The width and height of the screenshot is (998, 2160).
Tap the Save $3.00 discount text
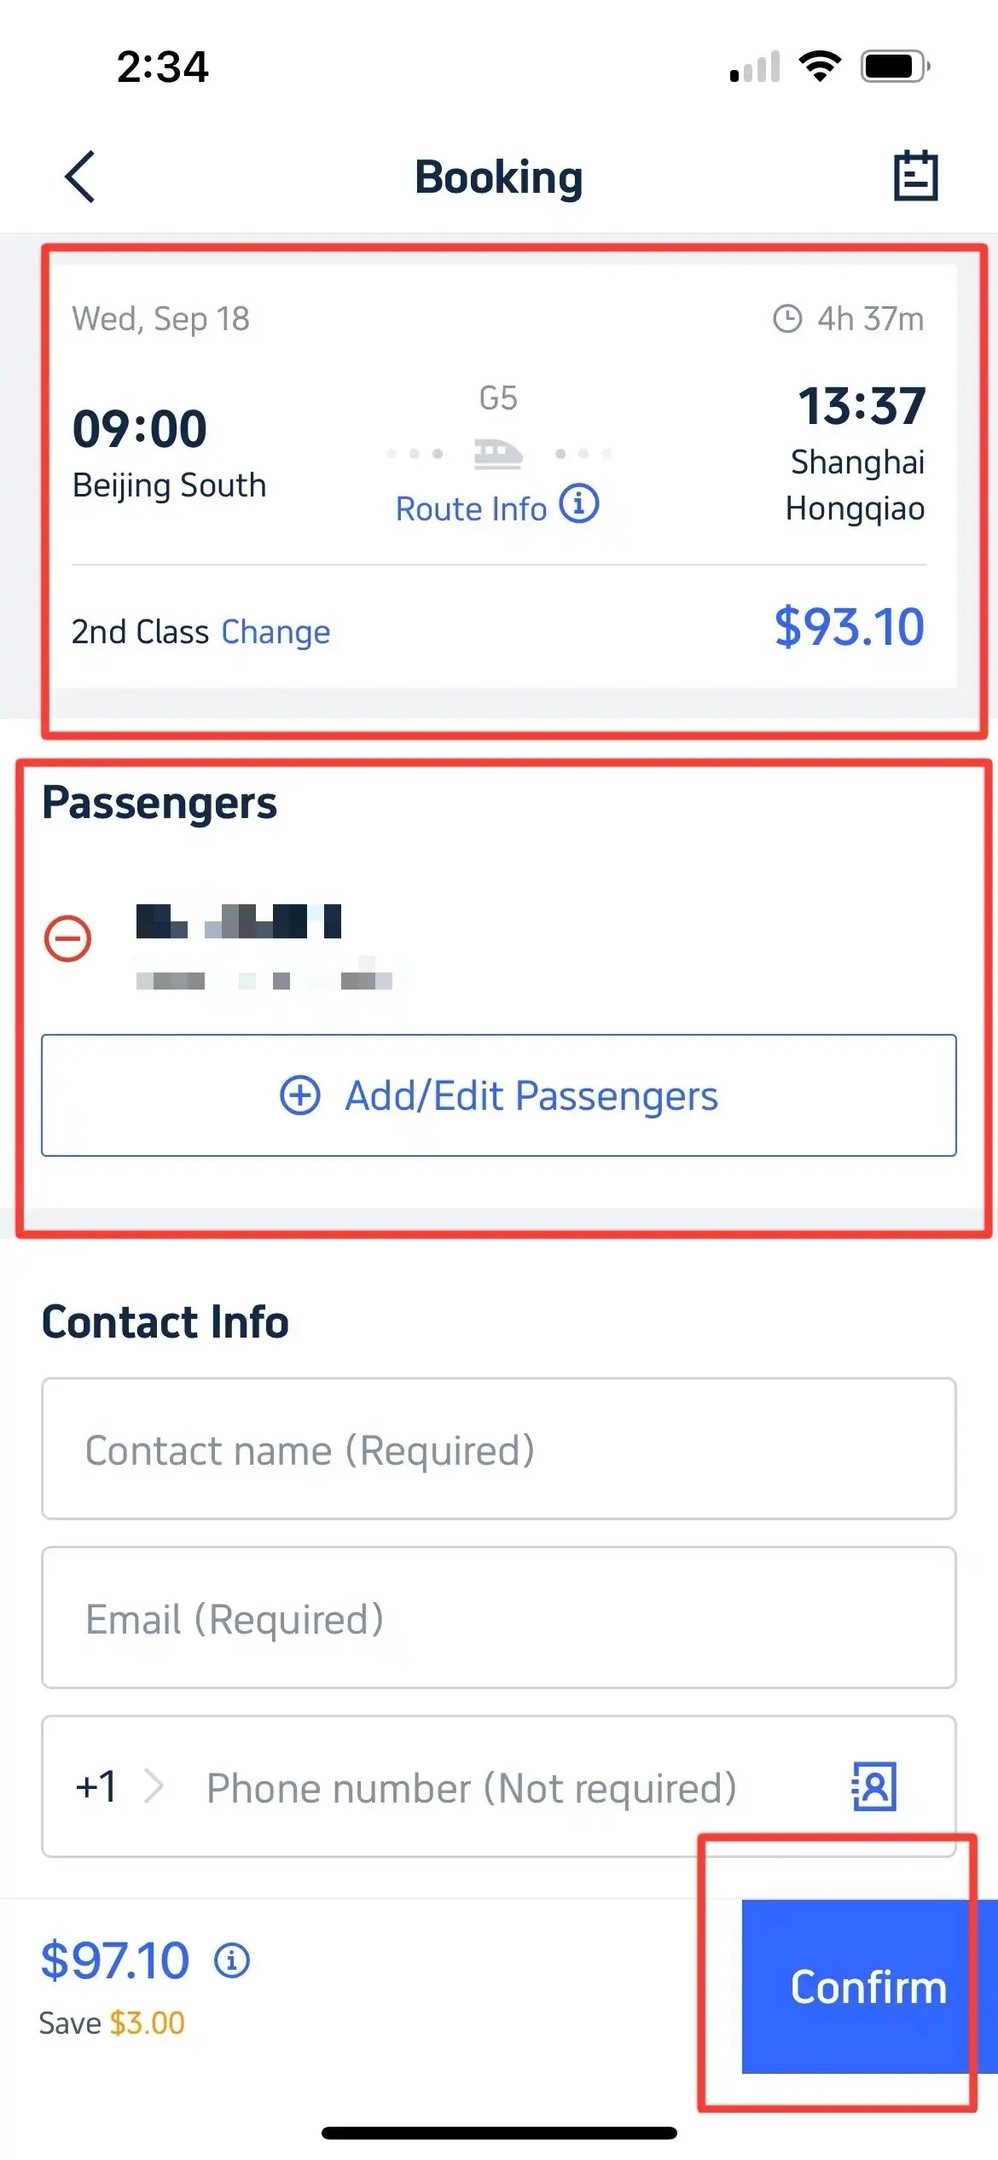coord(112,2024)
